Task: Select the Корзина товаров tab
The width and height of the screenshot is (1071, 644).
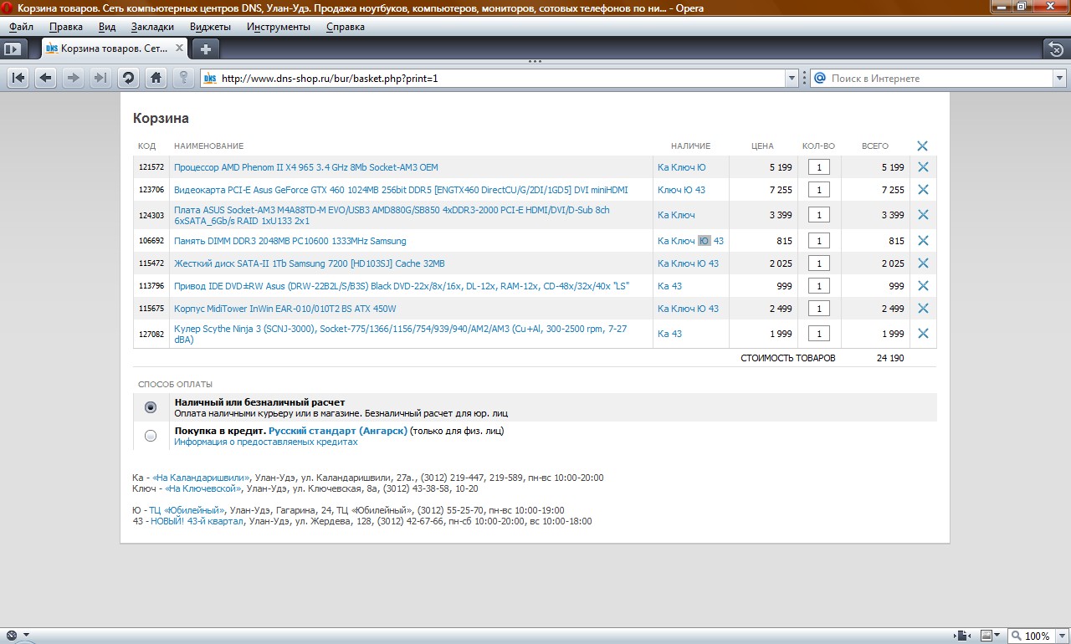Action: click(115, 49)
